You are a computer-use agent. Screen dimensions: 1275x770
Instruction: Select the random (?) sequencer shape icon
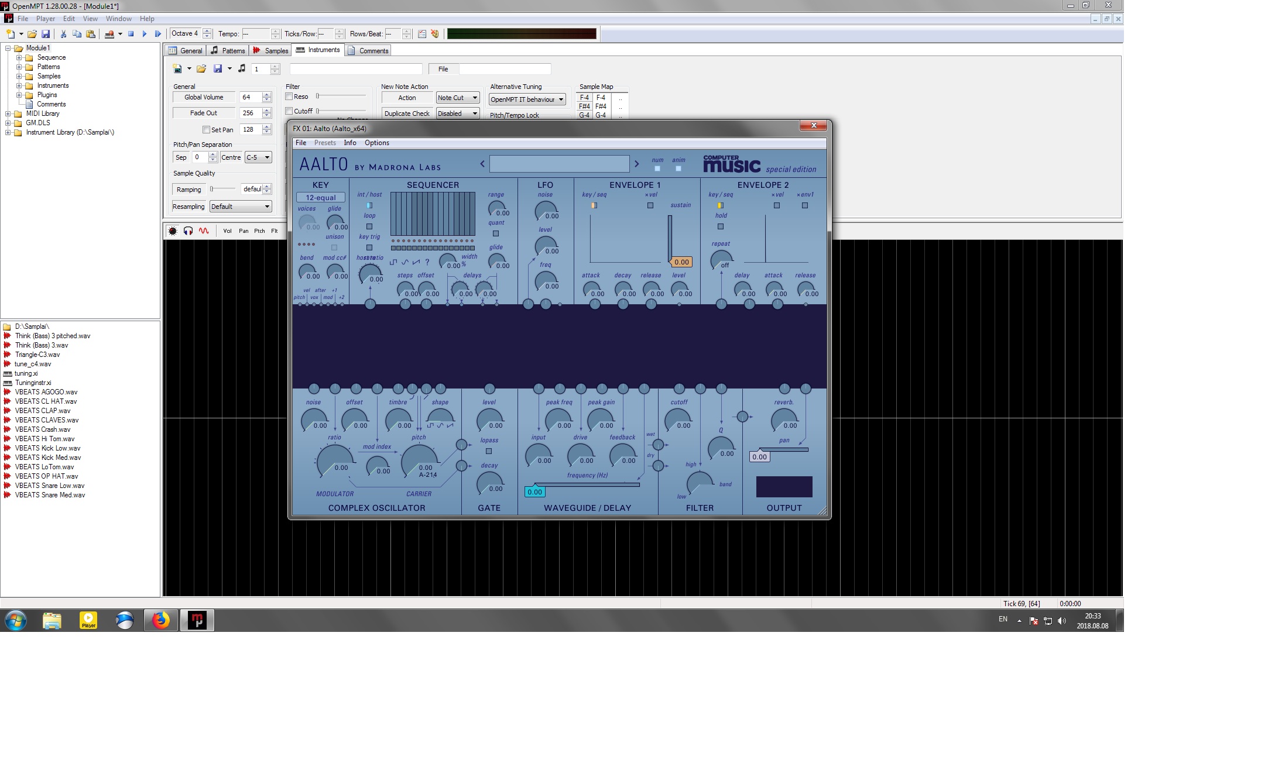[427, 262]
